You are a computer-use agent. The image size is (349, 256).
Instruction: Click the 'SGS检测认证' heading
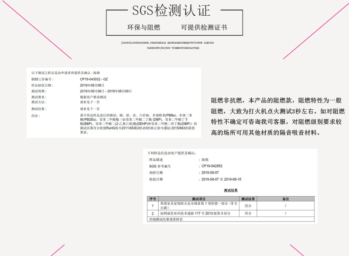tap(171, 10)
